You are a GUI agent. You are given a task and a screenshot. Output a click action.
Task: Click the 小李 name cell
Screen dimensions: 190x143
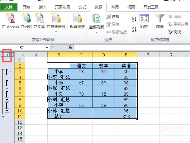pos(59,72)
